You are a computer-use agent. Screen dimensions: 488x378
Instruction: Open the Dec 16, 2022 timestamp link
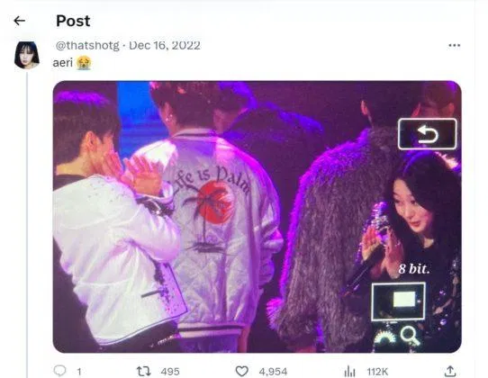click(x=165, y=45)
